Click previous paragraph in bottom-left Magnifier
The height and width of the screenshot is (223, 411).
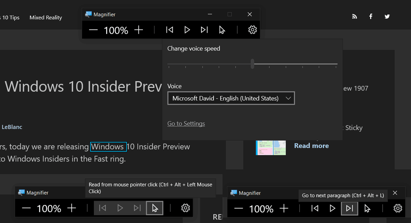point(102,208)
